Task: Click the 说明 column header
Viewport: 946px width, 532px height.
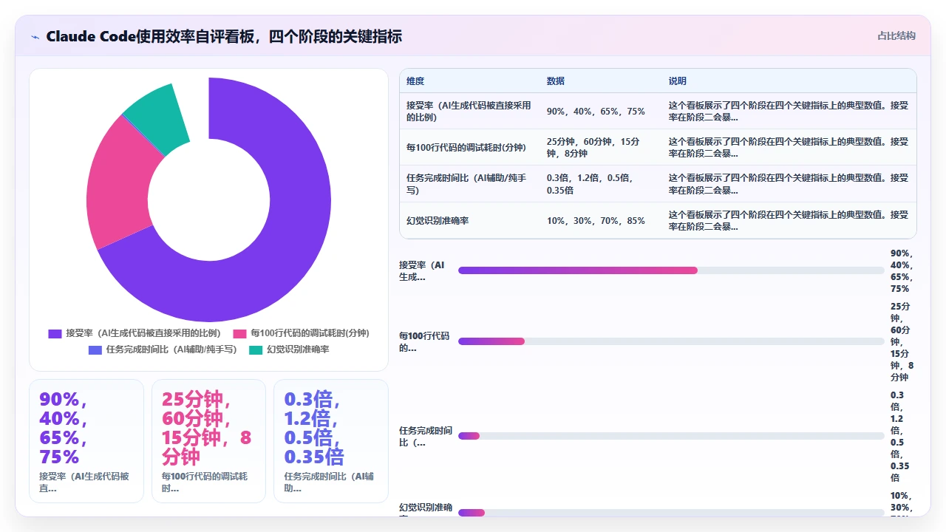Action: tap(678, 81)
